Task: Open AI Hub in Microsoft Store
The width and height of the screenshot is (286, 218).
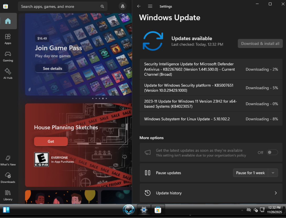Action: tap(8, 74)
